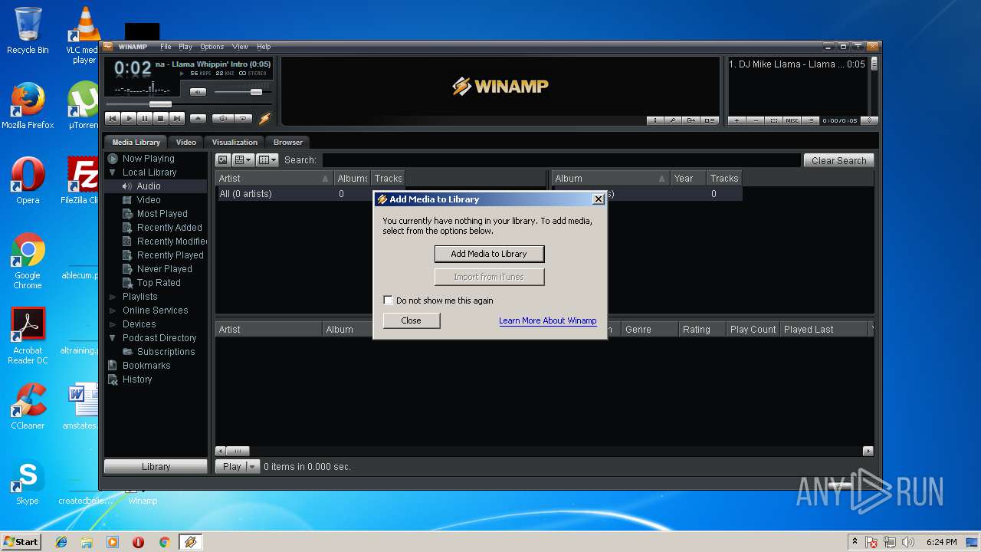Expand the Devices tree node
The height and width of the screenshot is (552, 981).
113,324
